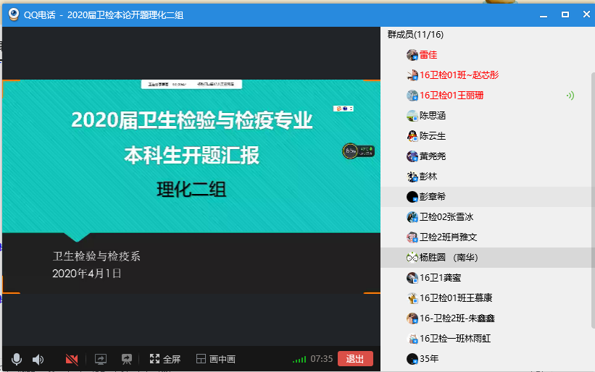Click the speaking indicator beside 16卫检01王丽珊
The width and height of the screenshot is (595, 372).
(570, 96)
